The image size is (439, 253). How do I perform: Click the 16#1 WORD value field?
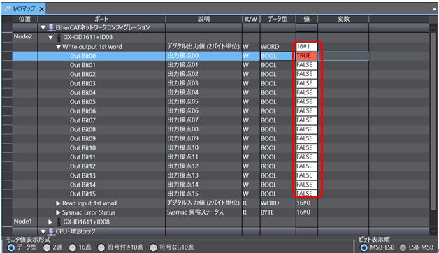[307, 46]
